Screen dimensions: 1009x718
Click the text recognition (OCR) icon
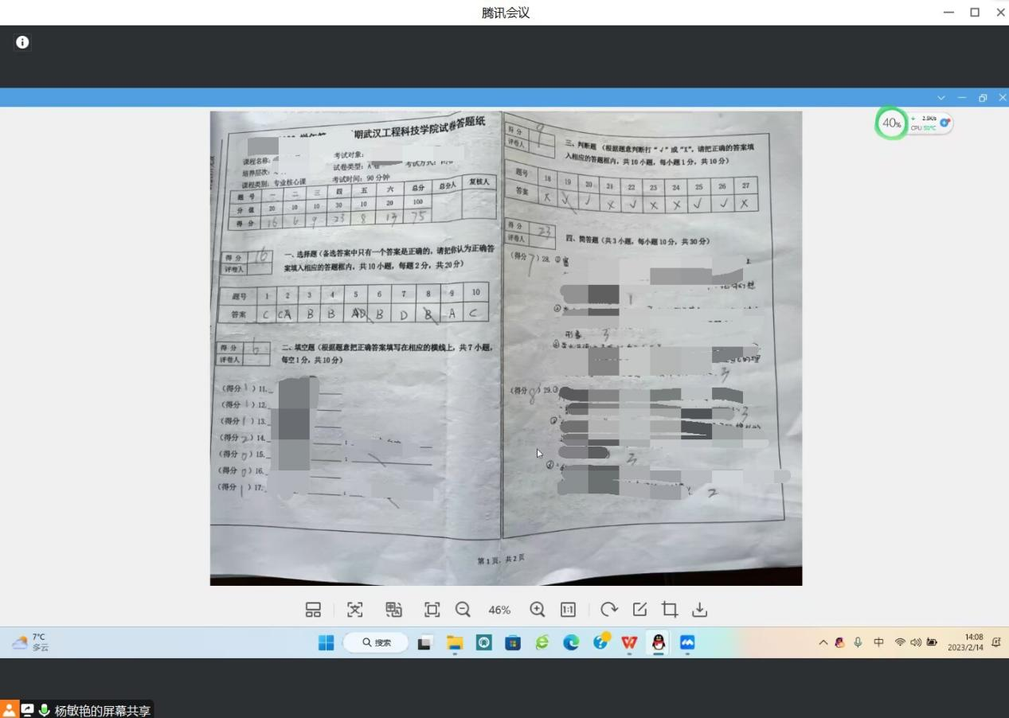click(355, 610)
